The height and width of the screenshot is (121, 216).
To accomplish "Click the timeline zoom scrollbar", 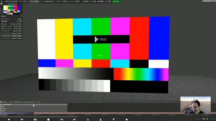I will 42,117.
